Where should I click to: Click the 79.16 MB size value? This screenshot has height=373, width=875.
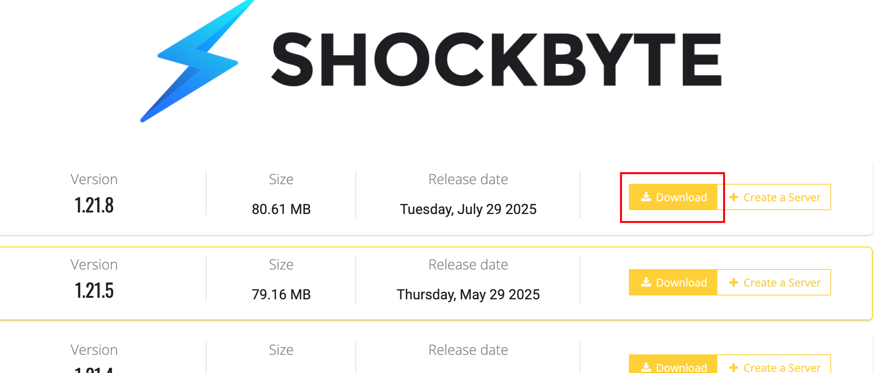[x=281, y=295]
